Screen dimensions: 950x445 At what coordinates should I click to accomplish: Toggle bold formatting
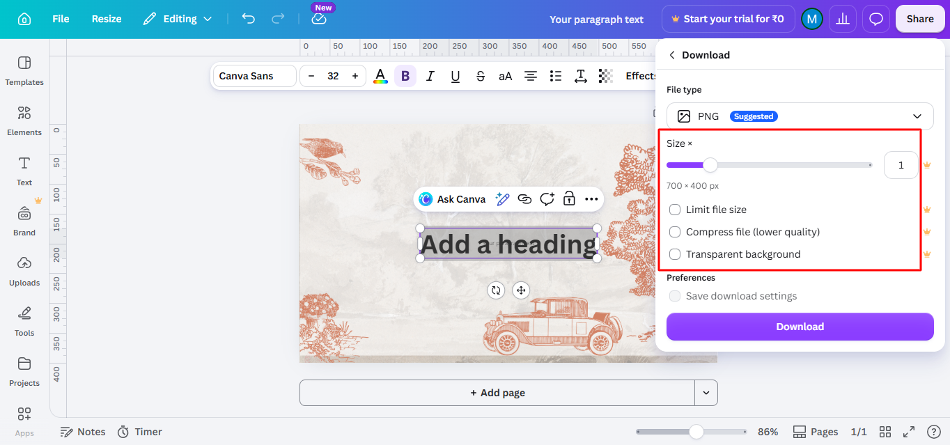(x=405, y=76)
